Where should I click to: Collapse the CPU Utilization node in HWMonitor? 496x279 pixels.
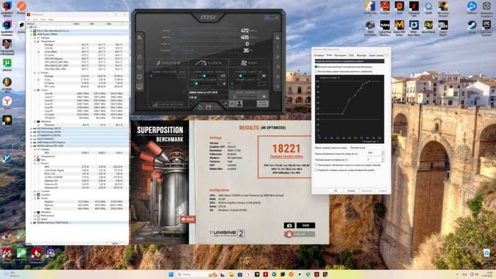point(35,122)
